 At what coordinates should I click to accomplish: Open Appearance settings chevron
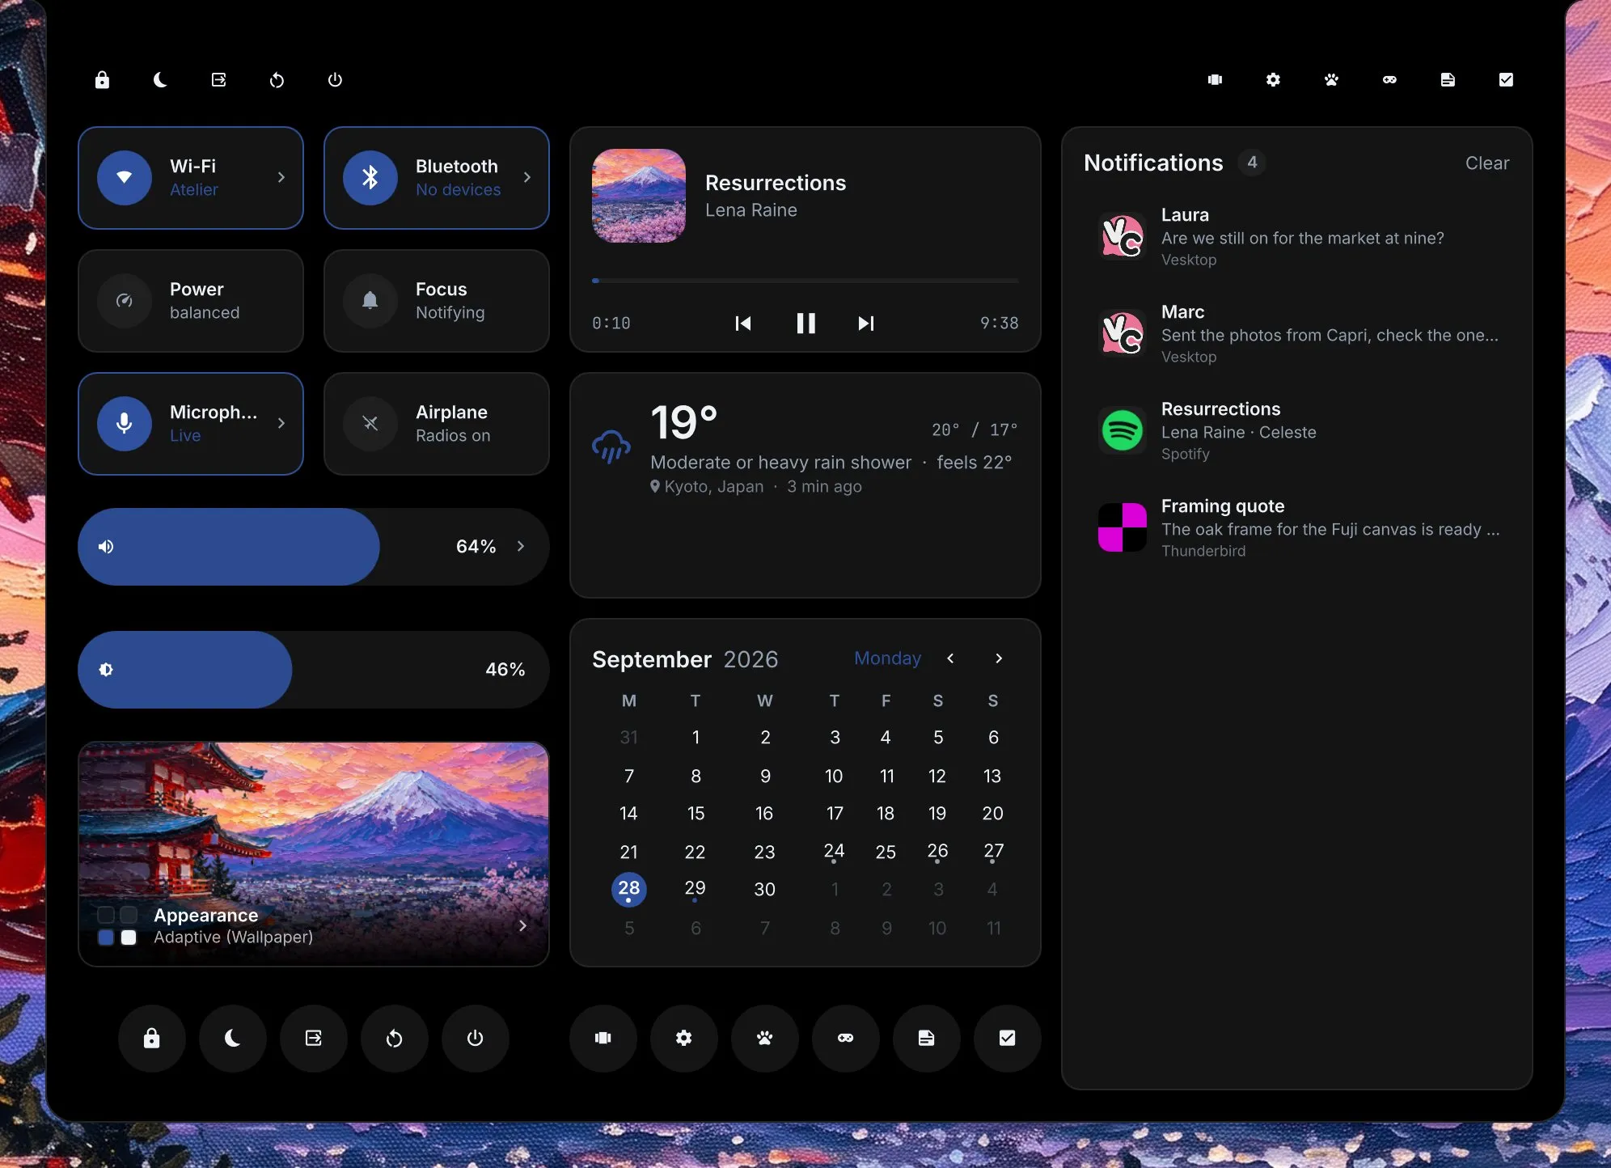pyautogui.click(x=522, y=926)
